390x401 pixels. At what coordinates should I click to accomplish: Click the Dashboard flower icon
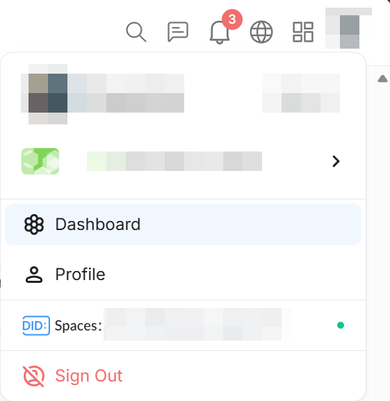click(x=34, y=224)
